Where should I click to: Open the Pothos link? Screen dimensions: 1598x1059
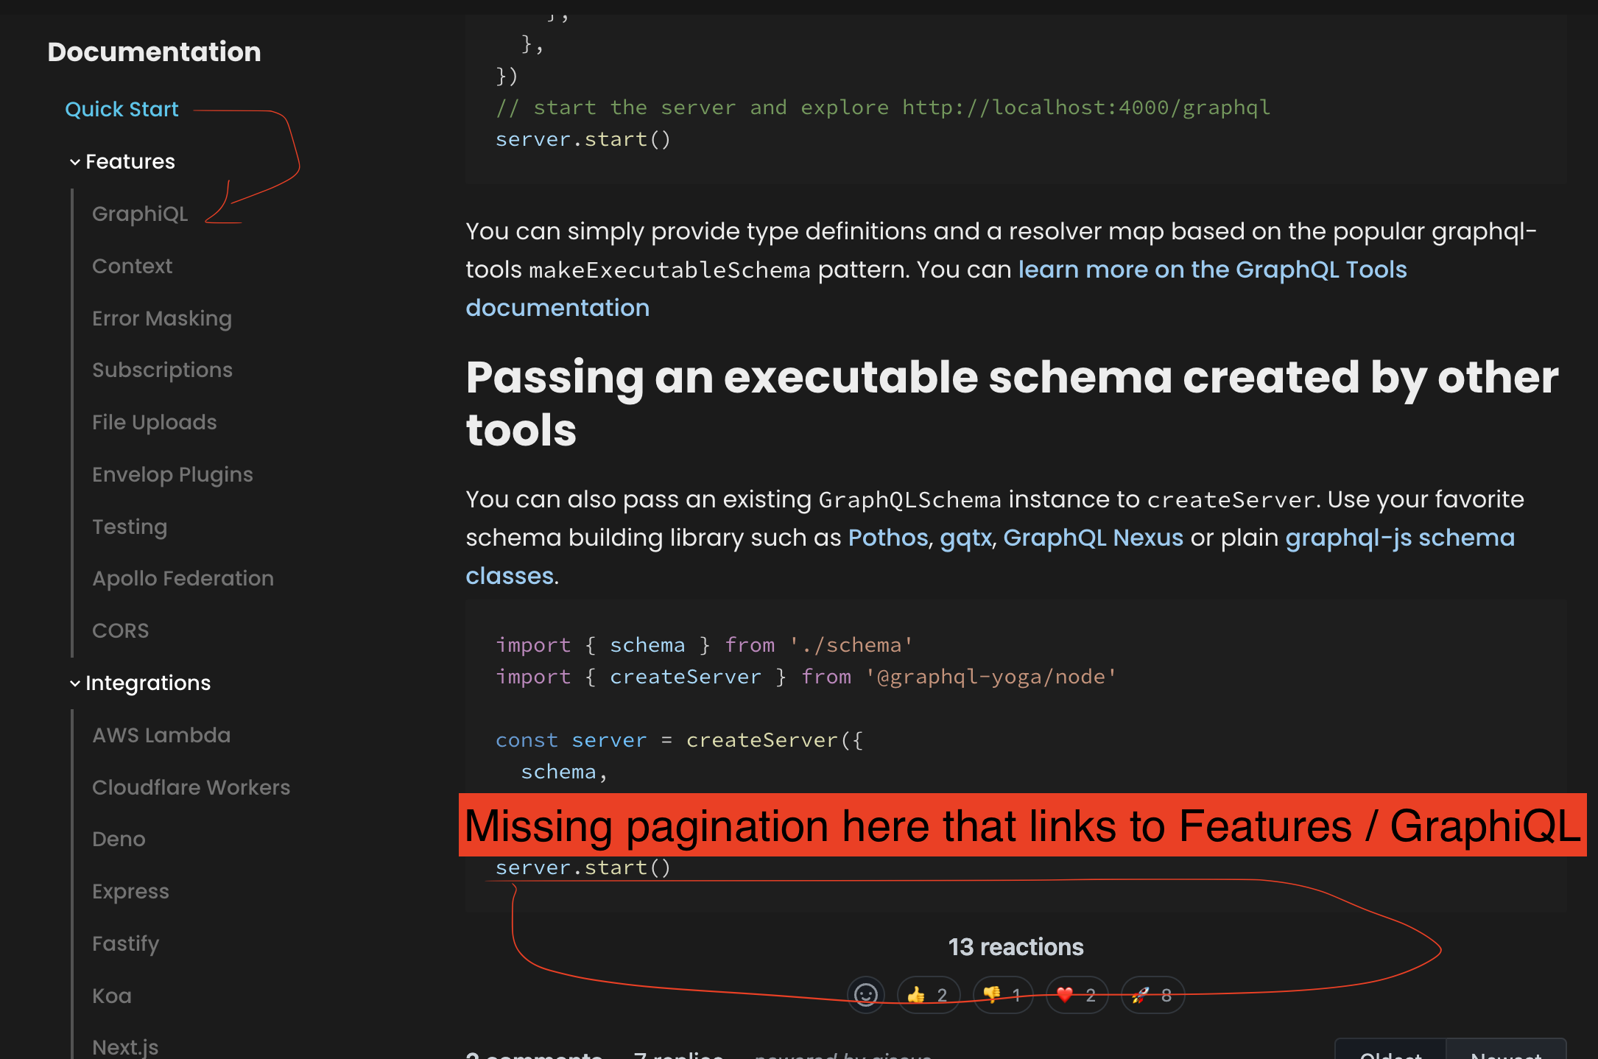(887, 538)
